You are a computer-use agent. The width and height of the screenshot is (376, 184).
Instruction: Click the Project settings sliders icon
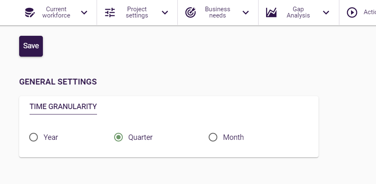tap(110, 12)
